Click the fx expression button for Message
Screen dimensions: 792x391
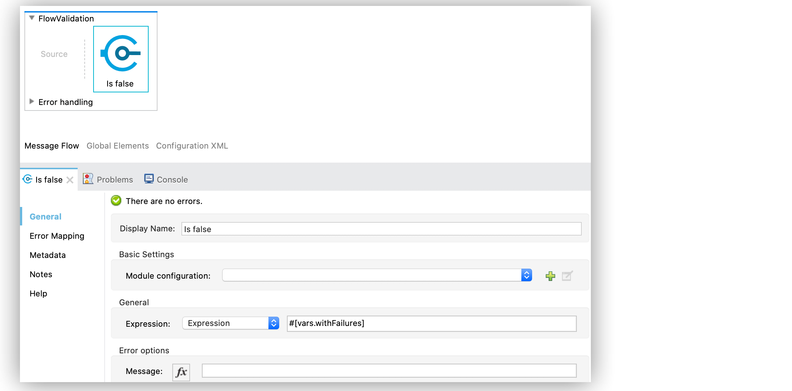pyautogui.click(x=181, y=372)
